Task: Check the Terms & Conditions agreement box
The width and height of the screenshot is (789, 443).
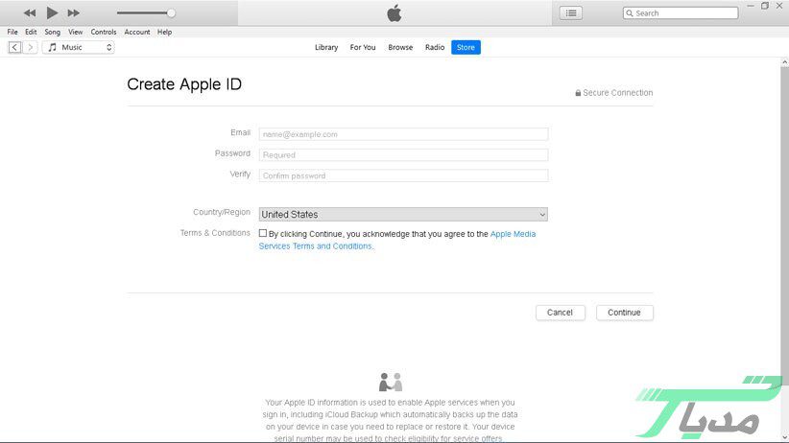Action: tap(263, 233)
